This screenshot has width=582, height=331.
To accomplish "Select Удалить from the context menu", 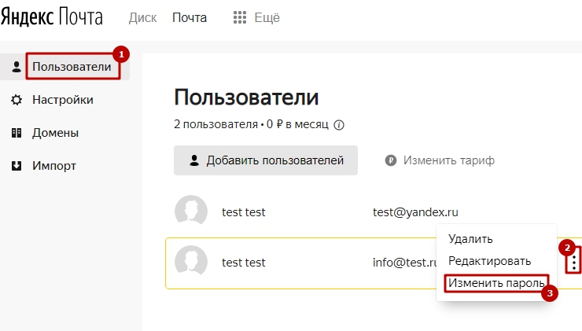I will [470, 238].
